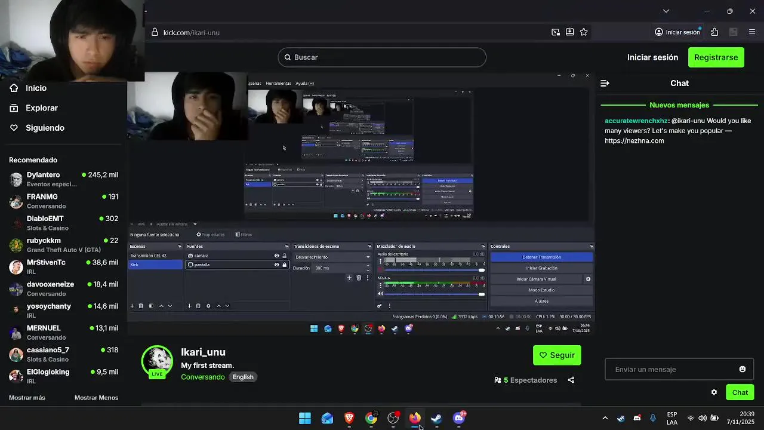Open the Firefox extensions puzzle icon

point(714,32)
